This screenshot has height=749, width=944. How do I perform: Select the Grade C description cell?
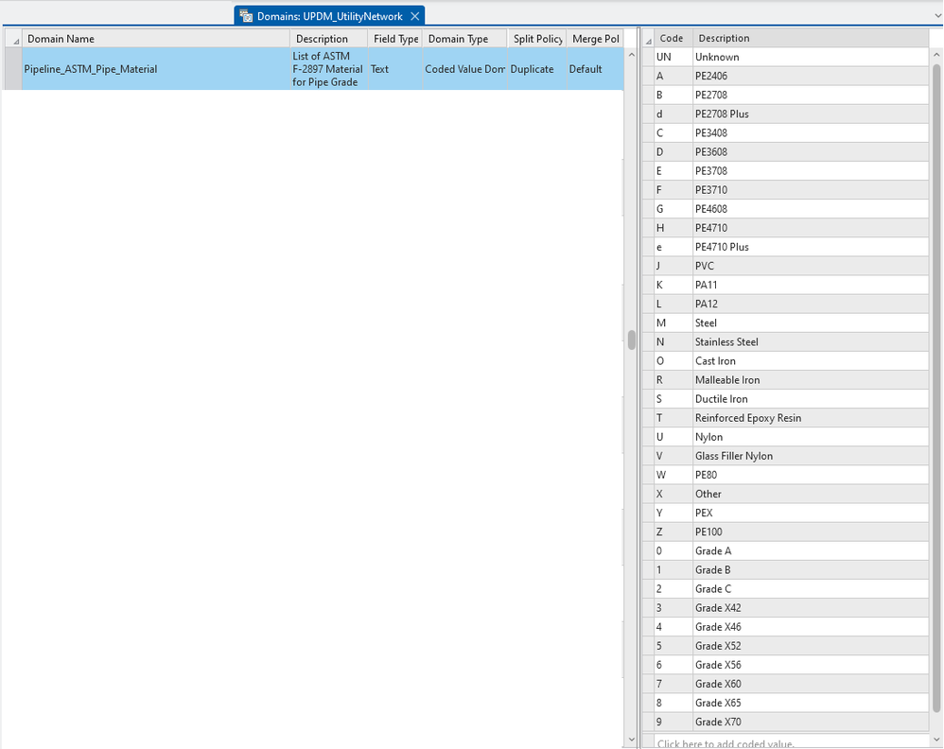(x=811, y=589)
